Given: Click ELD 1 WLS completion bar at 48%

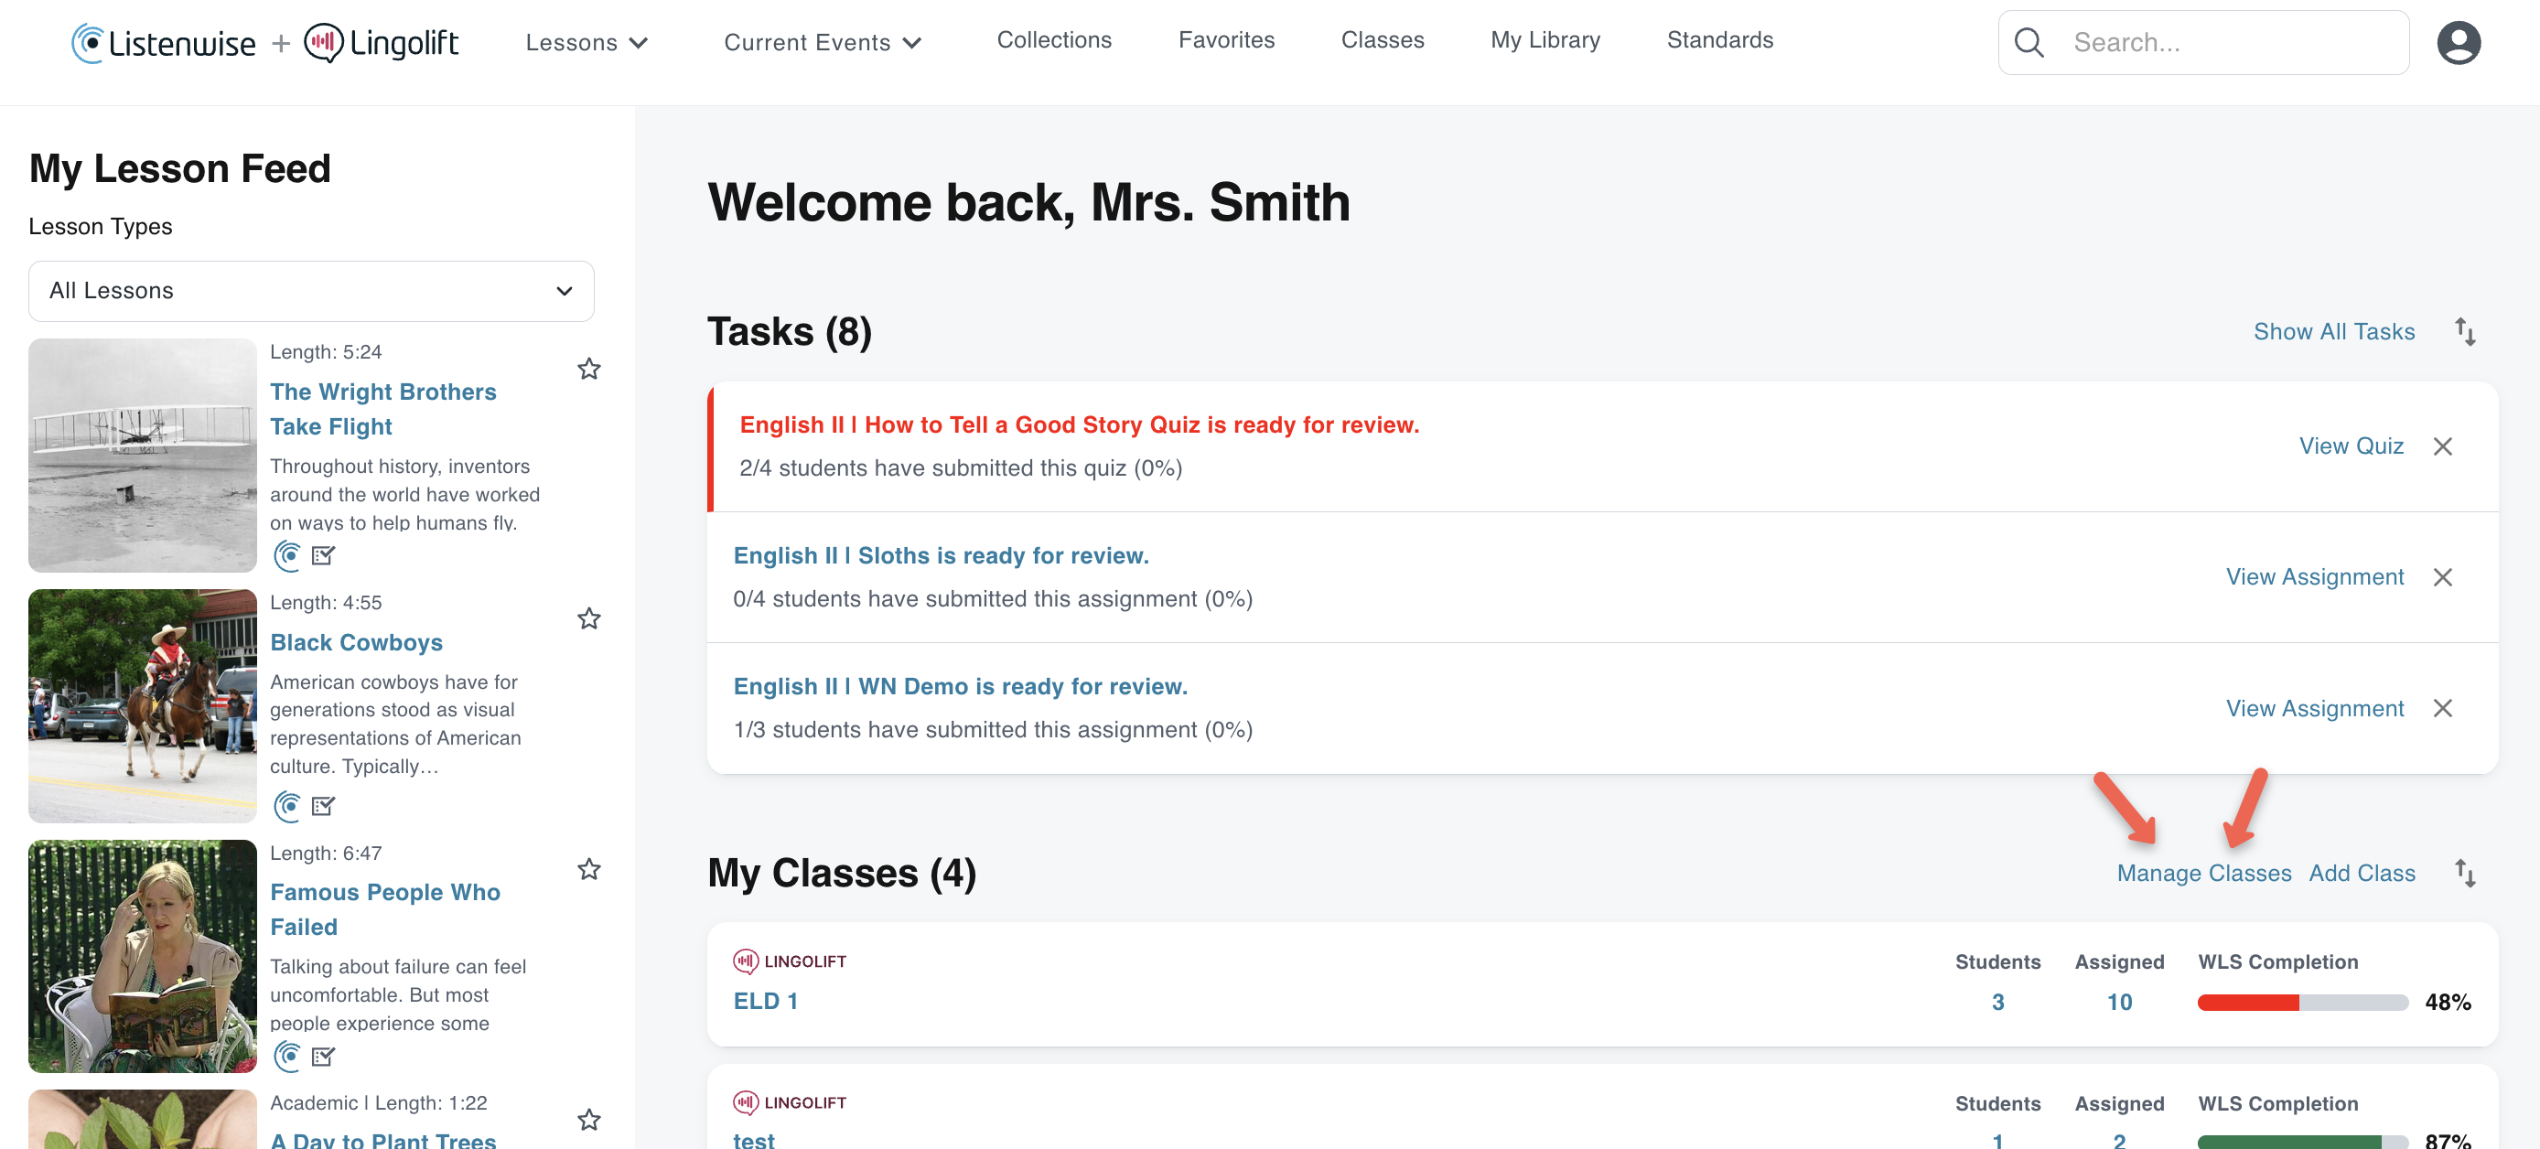Looking at the screenshot, I should [x=2302, y=1002].
